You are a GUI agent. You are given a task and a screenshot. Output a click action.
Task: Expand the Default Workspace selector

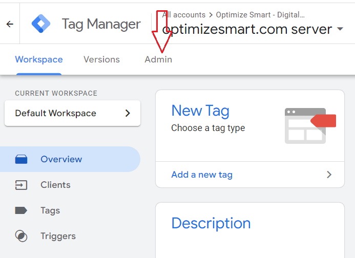(72, 113)
